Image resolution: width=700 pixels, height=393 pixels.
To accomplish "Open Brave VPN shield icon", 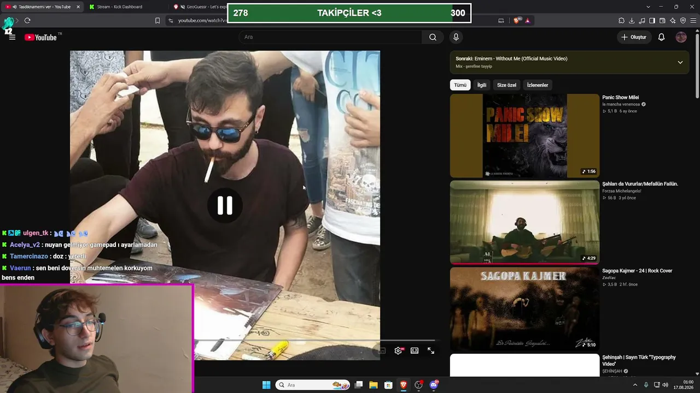I will click(x=683, y=21).
